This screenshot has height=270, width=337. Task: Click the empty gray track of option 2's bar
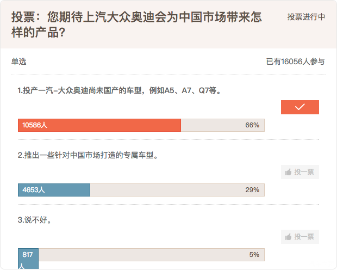163,190
